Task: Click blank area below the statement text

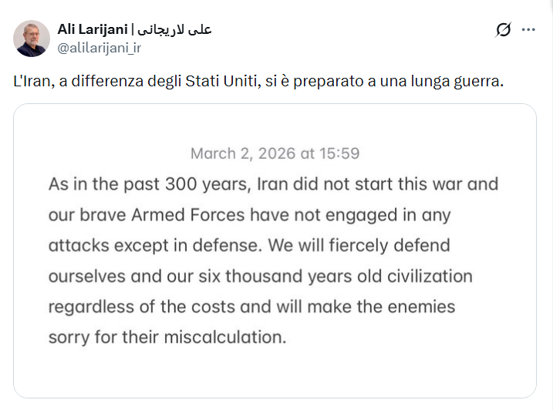Action: (275, 374)
